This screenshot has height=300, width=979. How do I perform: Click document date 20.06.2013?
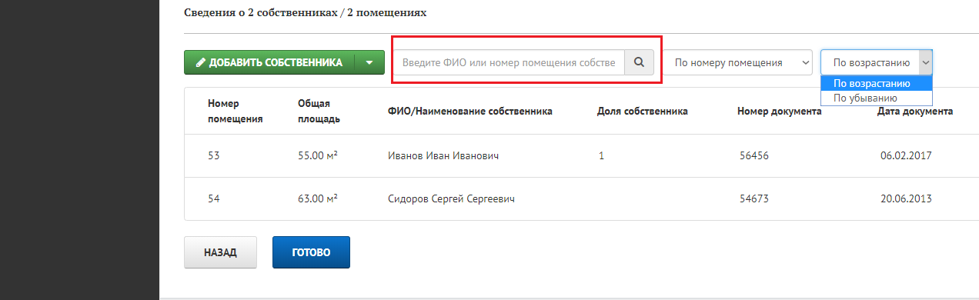[907, 198]
